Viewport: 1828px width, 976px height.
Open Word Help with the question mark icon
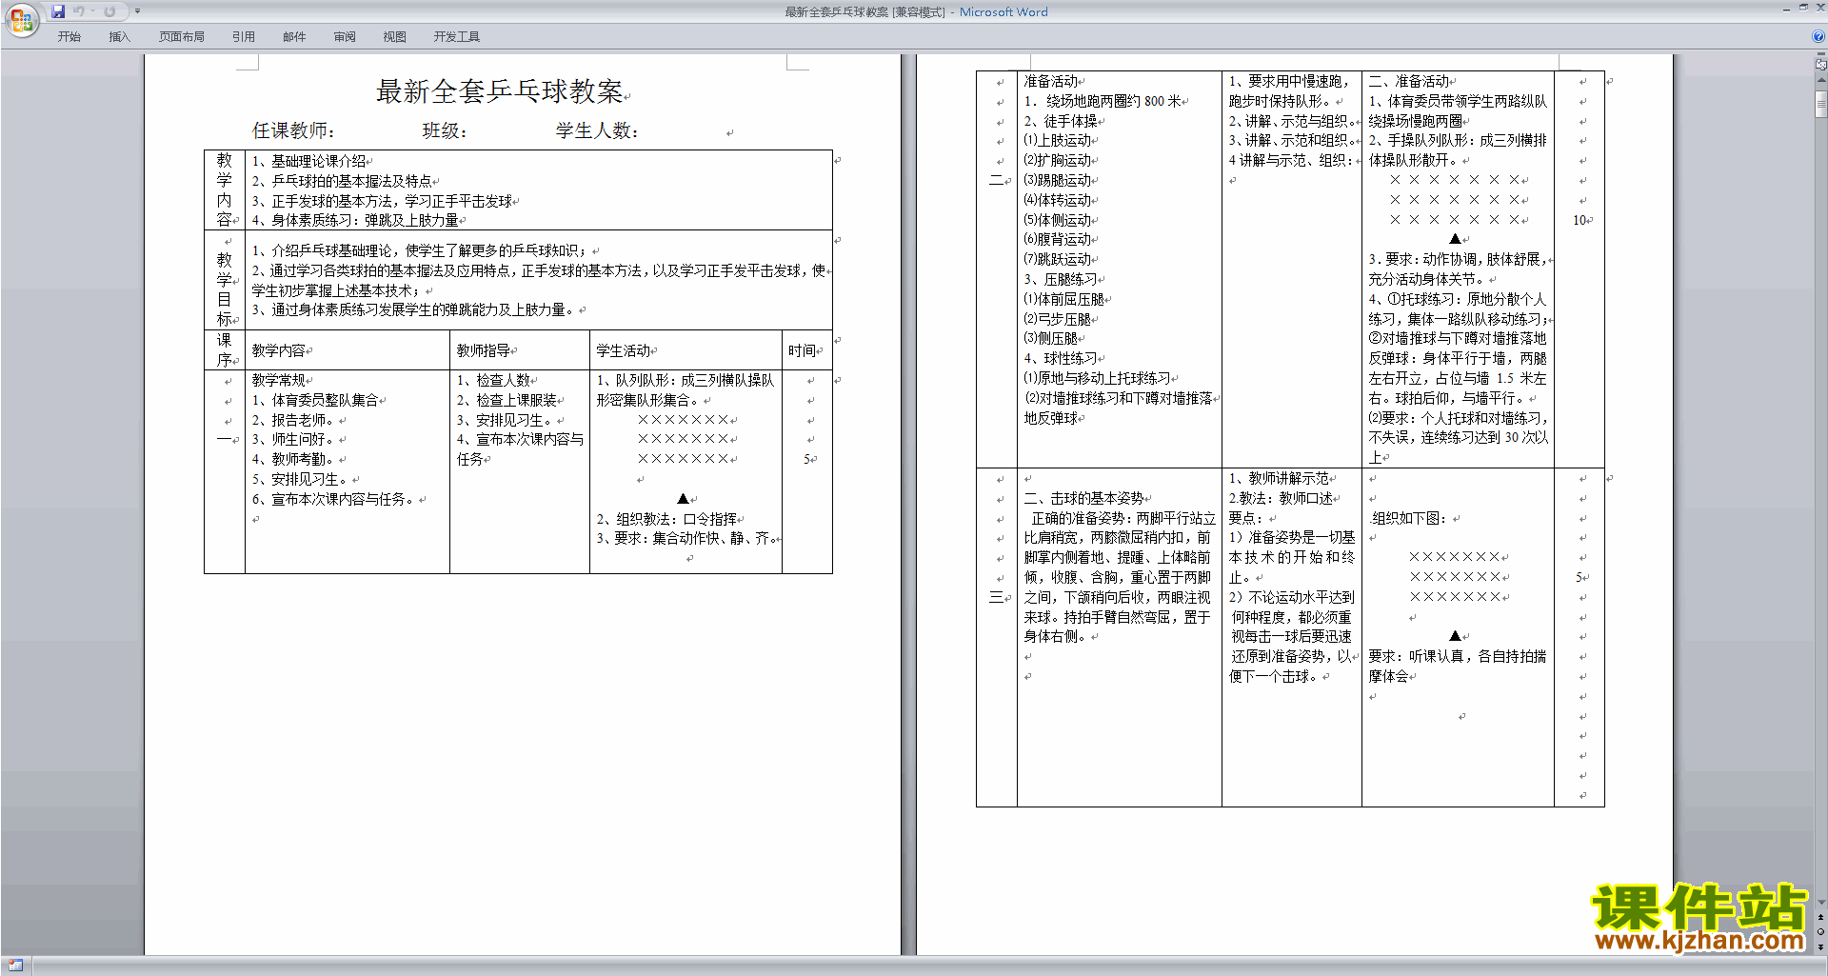coord(1818,36)
